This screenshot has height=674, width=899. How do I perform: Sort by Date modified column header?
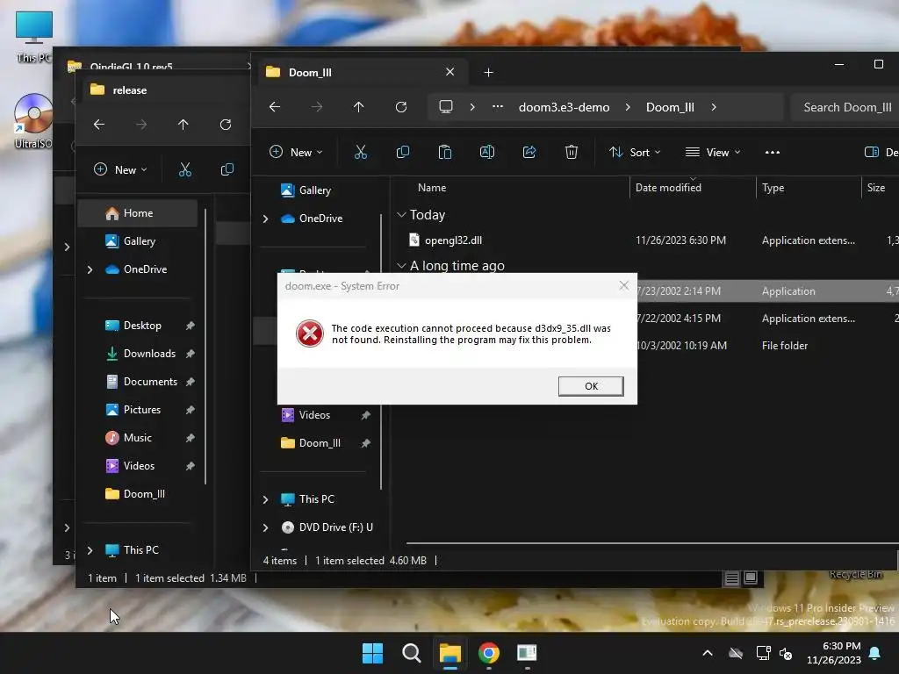tap(668, 188)
